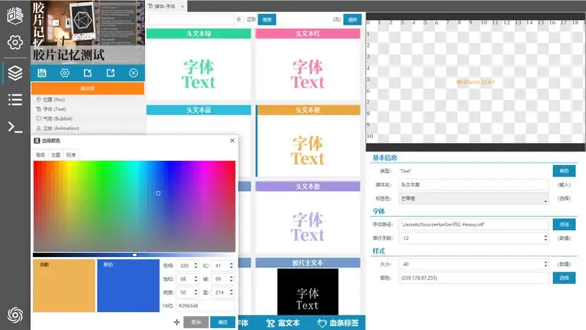586x330 pixels.
Task: Click the screen color picker crosshair icon
Action: pyautogui.click(x=177, y=322)
